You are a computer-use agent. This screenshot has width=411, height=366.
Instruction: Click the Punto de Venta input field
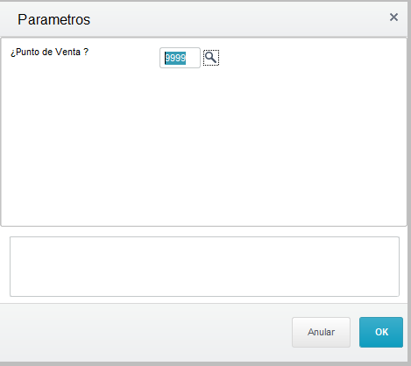180,58
